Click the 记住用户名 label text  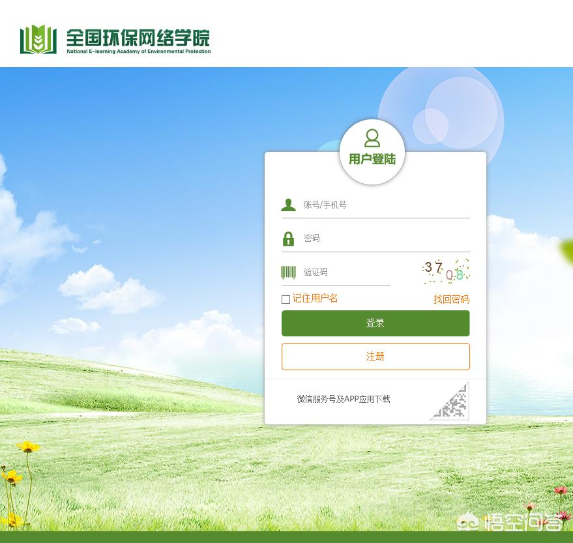(x=315, y=299)
